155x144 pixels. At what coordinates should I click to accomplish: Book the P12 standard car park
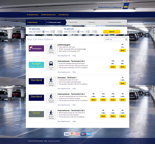[x=103, y=100]
